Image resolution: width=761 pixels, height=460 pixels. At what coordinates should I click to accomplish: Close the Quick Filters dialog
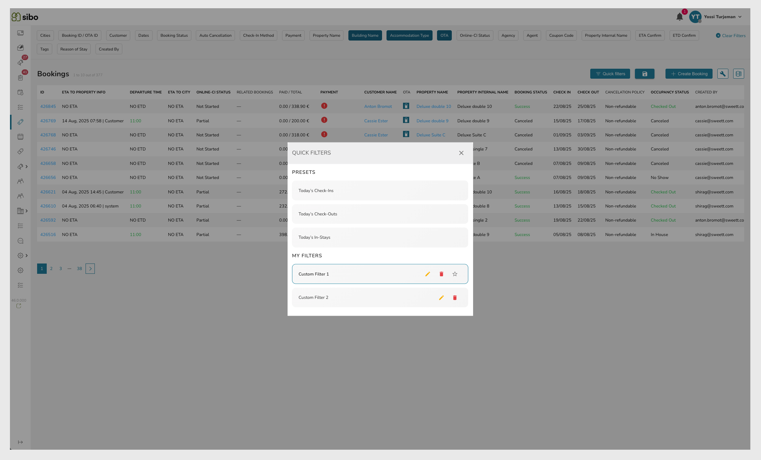coord(461,153)
